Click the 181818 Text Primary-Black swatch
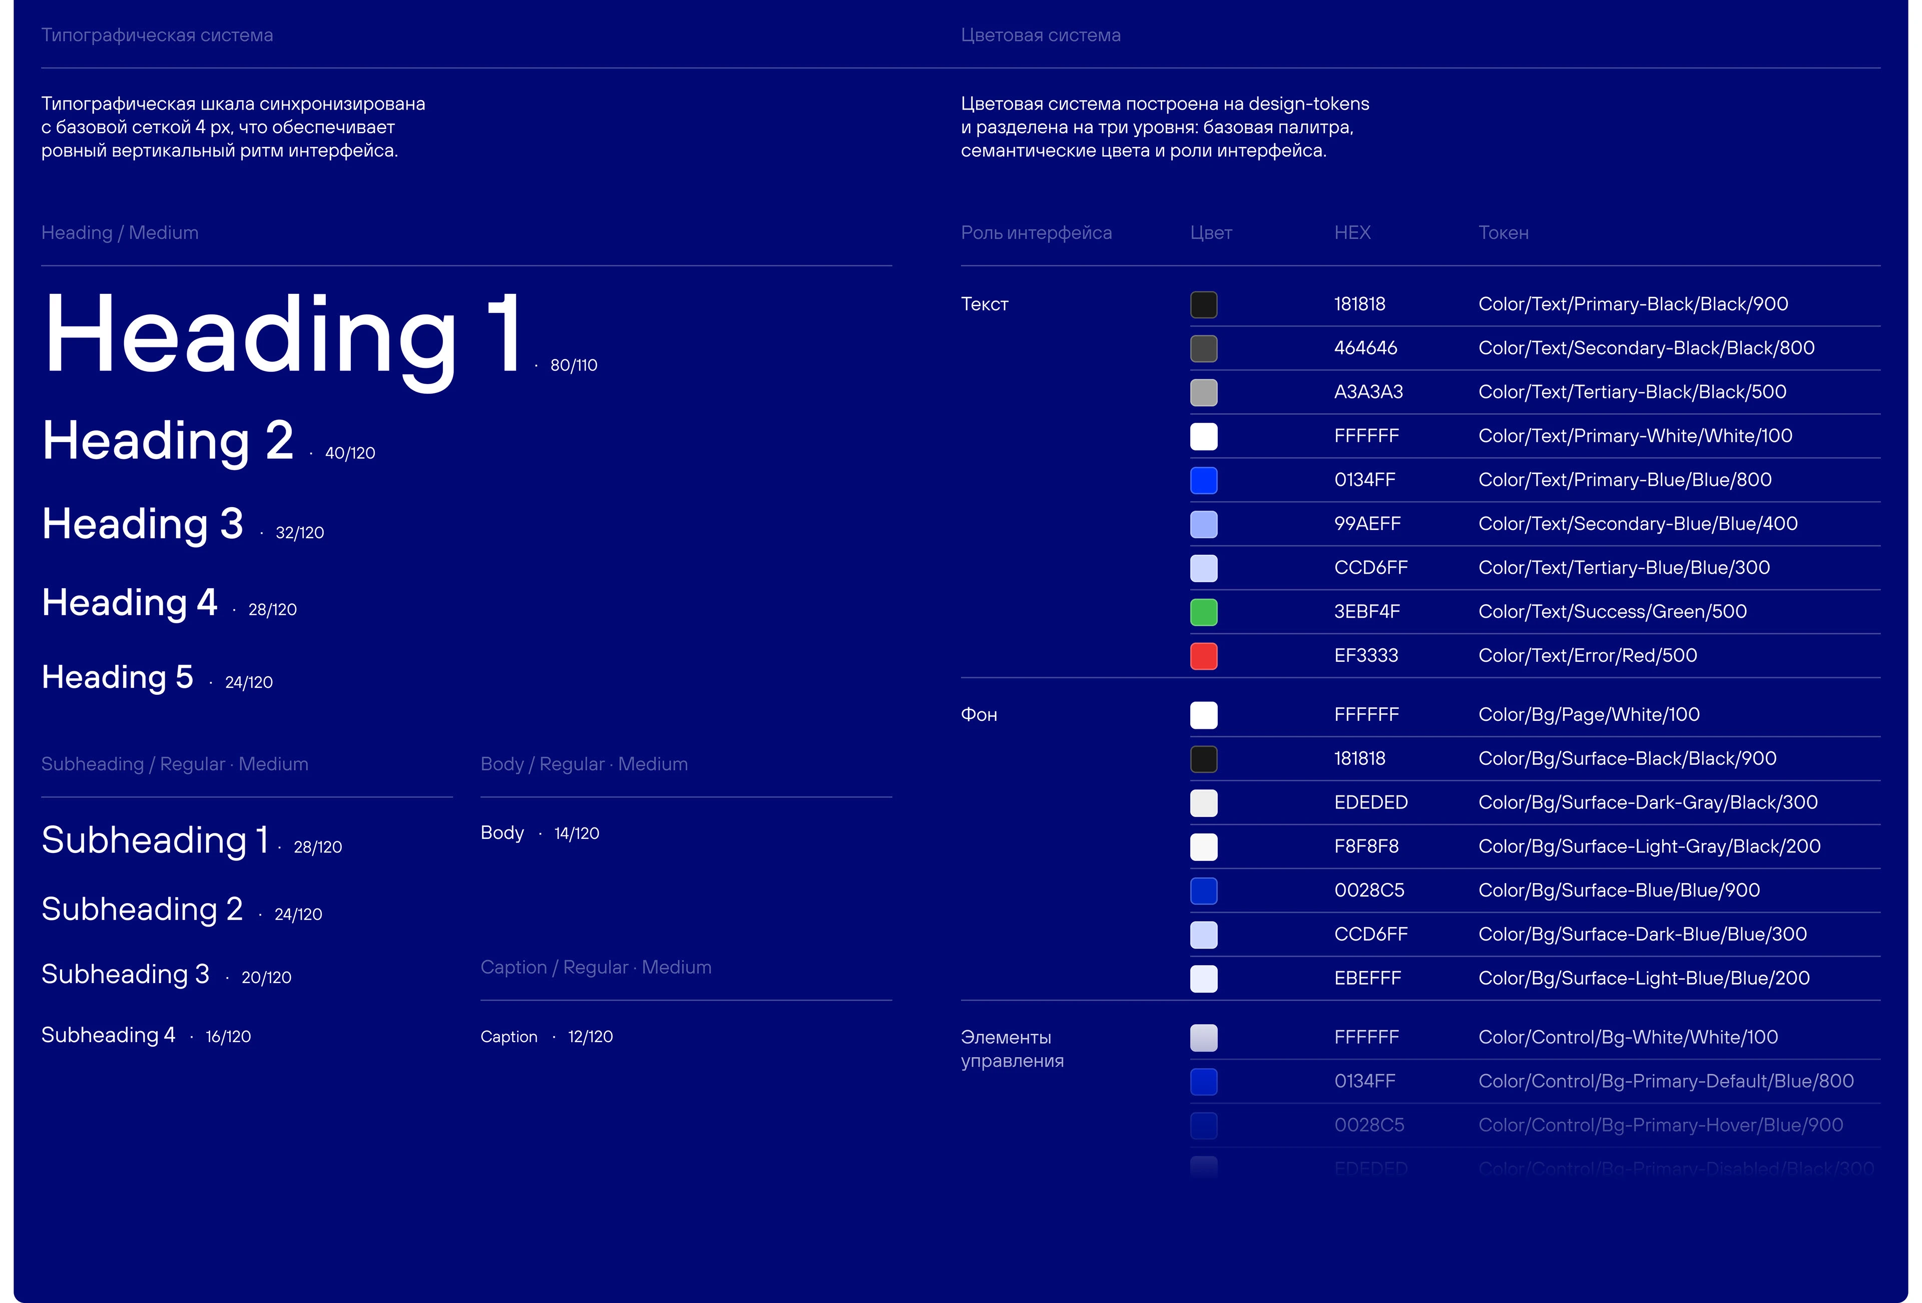Image resolution: width=1922 pixels, height=1303 pixels. [x=1203, y=304]
